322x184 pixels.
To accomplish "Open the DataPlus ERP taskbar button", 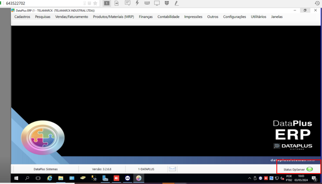I will (138, 178).
